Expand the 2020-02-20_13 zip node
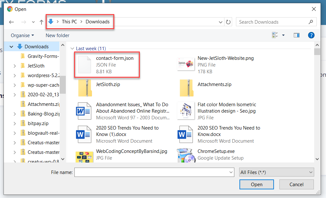Viewport: 326px width, 198px height. coord(15,95)
